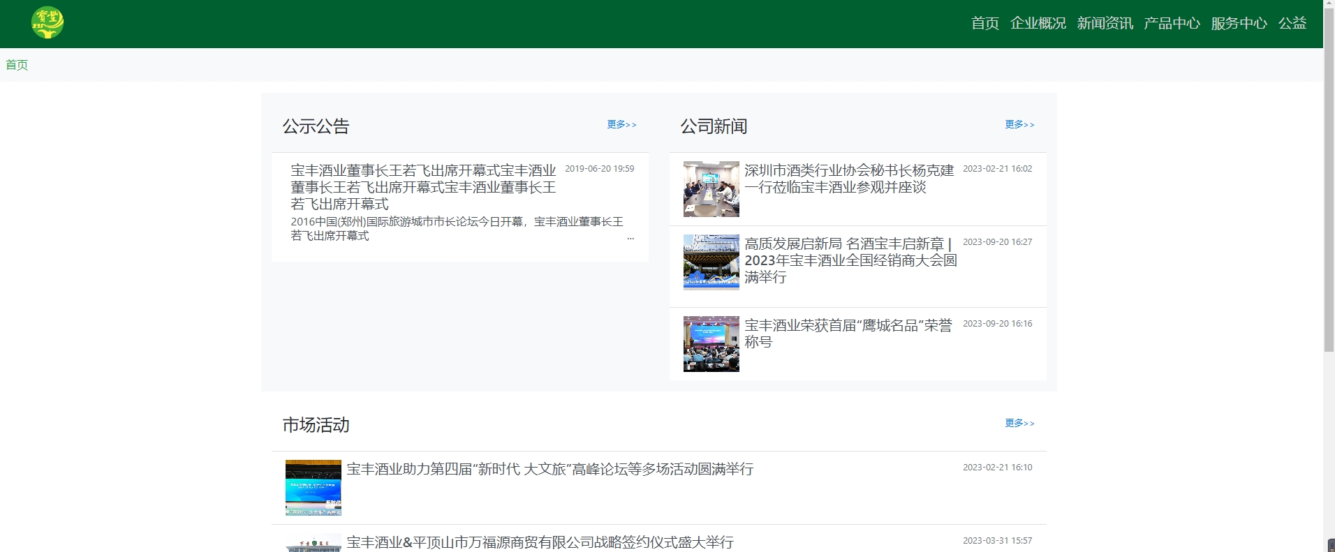The height and width of the screenshot is (552, 1335).
Task: Click the 公益 menu item
Action: (x=1292, y=23)
